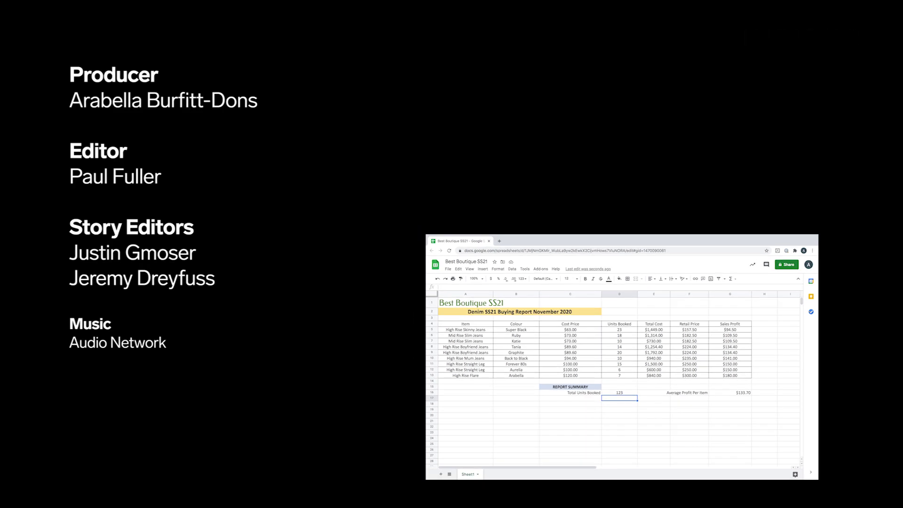Open the Format menu

coord(498,269)
